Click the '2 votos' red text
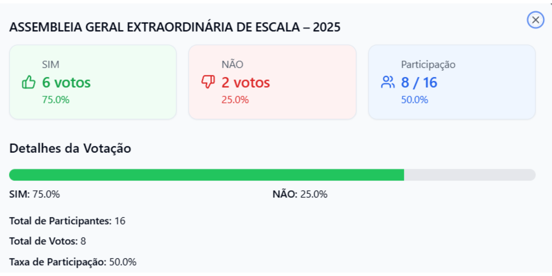The image size is (552, 276). click(246, 83)
